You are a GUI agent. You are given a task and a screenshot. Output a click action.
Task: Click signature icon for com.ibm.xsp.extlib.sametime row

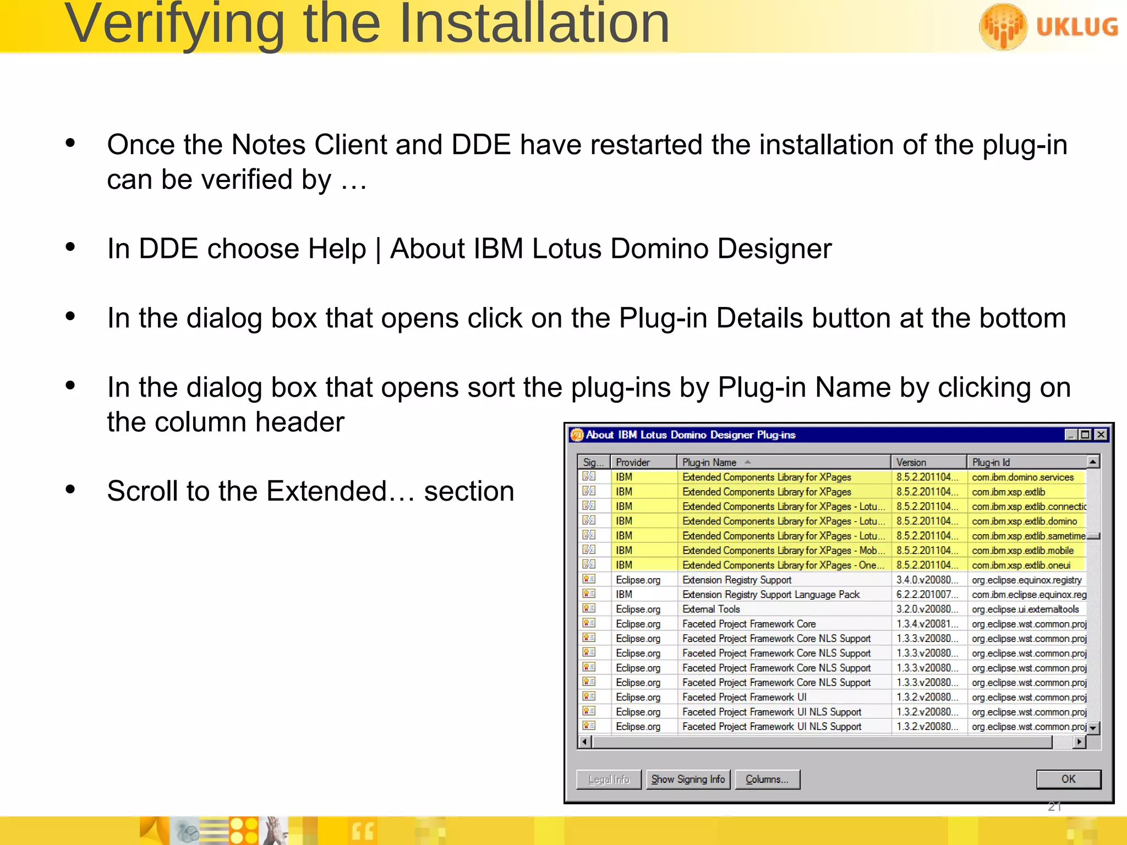589,535
